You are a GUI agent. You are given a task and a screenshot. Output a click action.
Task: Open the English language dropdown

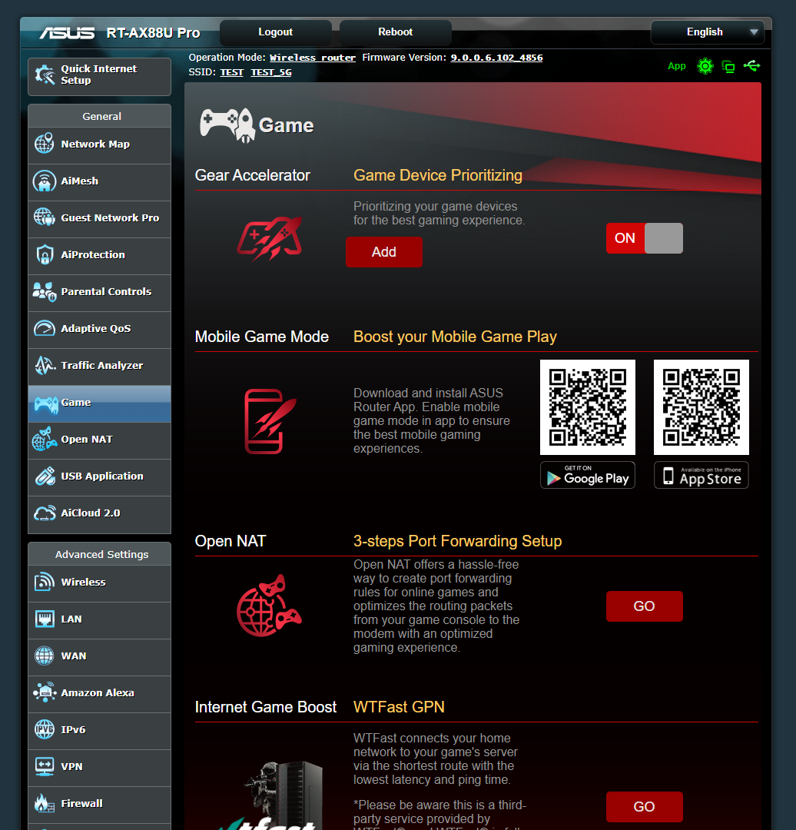707,32
